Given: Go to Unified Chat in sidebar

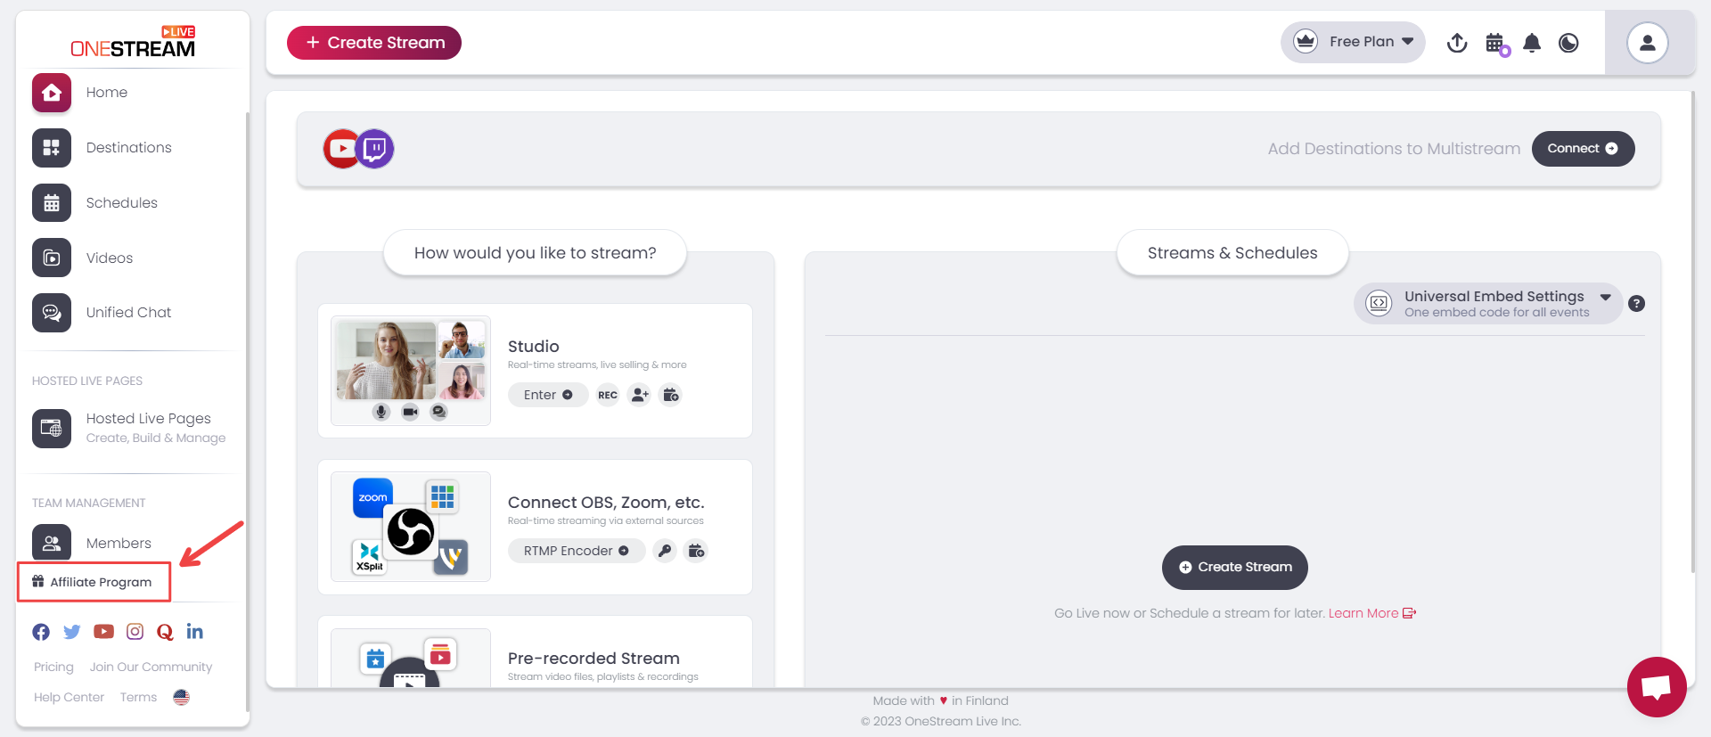Looking at the screenshot, I should point(128,313).
